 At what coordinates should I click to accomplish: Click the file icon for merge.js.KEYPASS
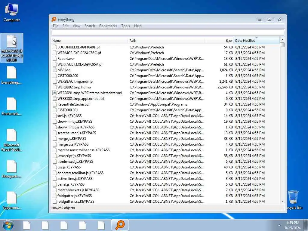pos(54,138)
